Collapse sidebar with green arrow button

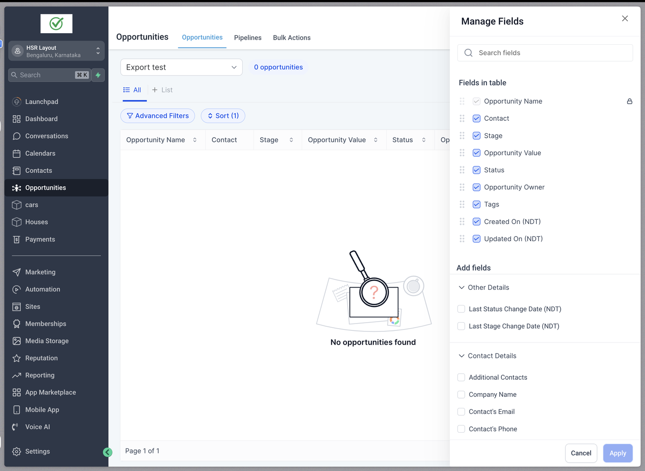(x=107, y=452)
